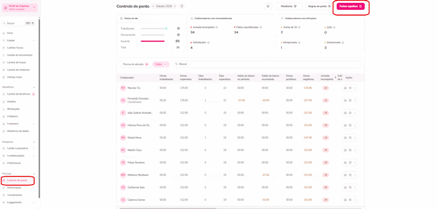
Task: Select Controle de ponto in sidebar
Action: tap(18, 180)
